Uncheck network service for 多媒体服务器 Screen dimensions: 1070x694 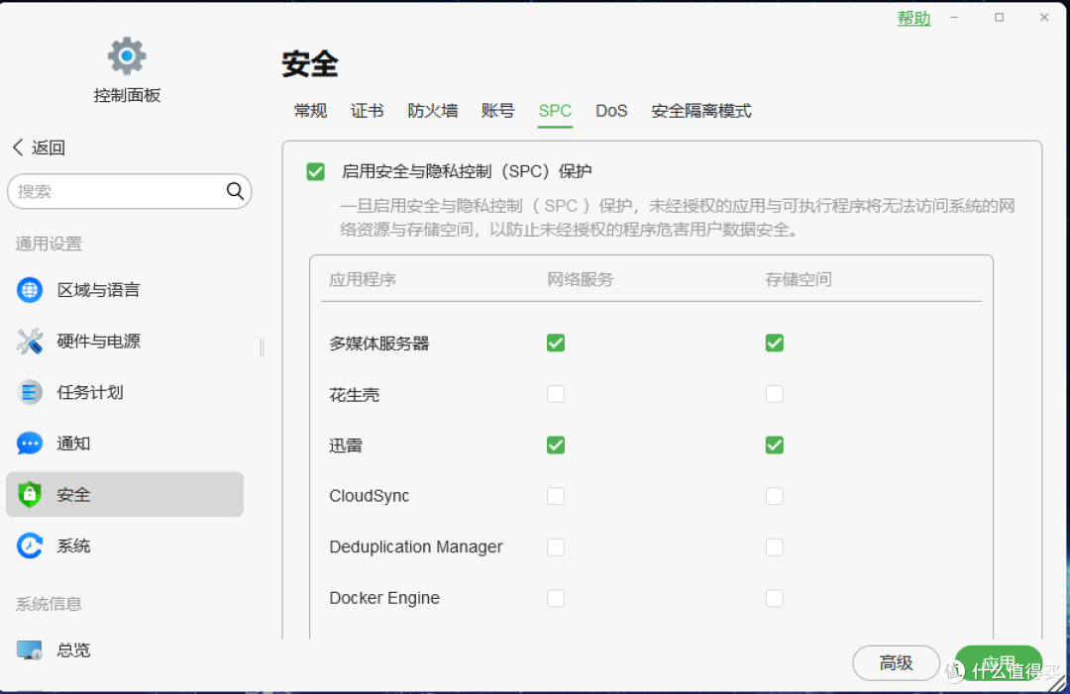pos(556,343)
